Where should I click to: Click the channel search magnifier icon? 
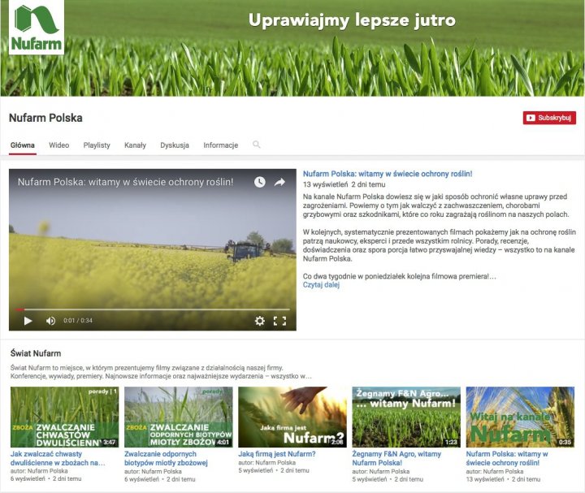click(256, 145)
